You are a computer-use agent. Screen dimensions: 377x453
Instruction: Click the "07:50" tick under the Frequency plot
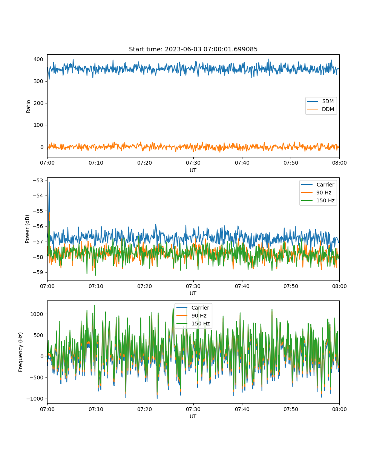tap(291, 409)
